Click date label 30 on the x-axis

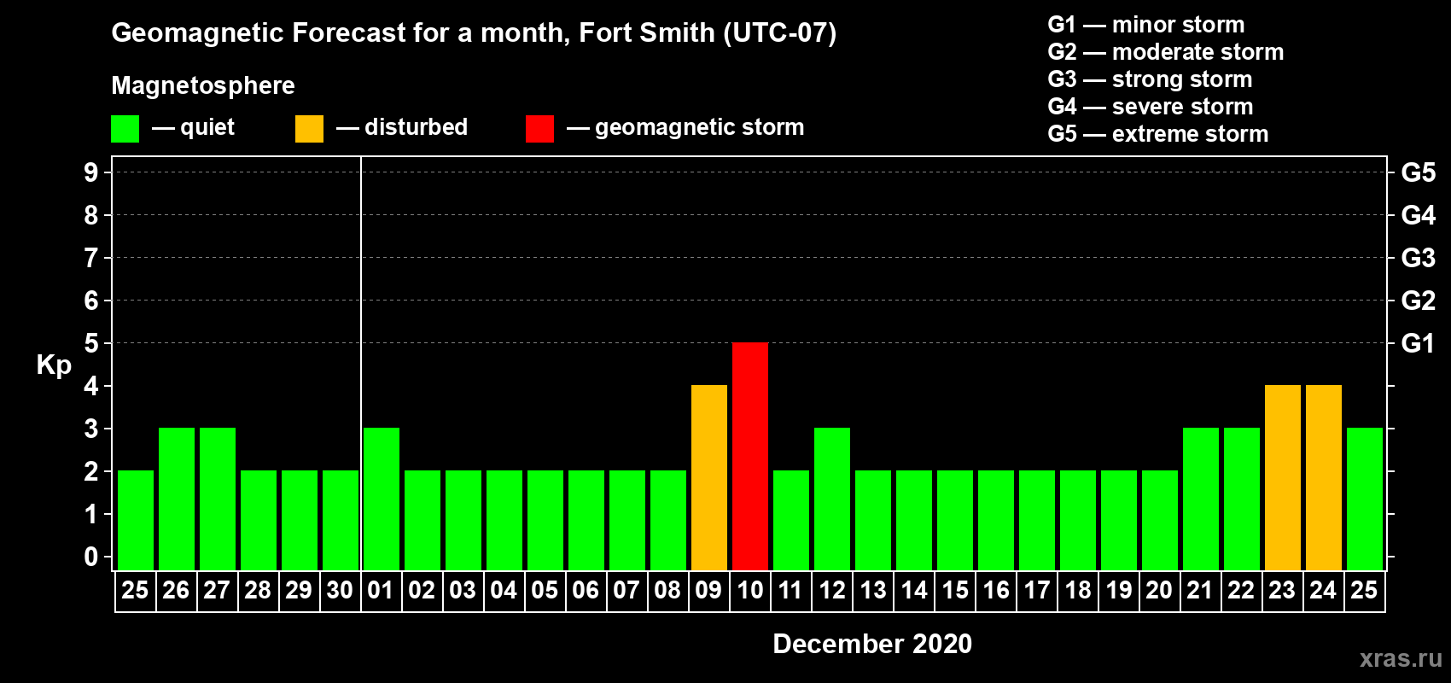[x=340, y=591]
